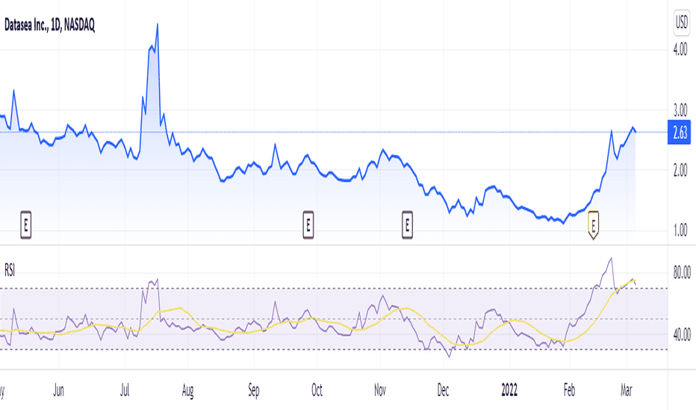Click the Sep date label
This screenshot has height=410, width=696.
click(253, 391)
